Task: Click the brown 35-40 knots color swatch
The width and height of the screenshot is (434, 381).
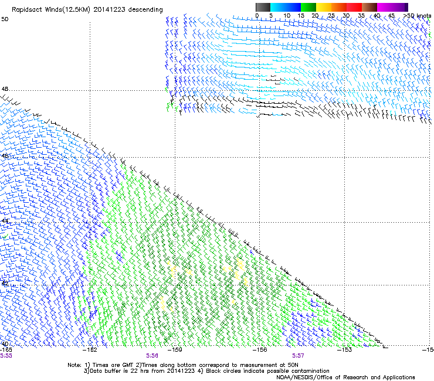Action: pyautogui.click(x=369, y=7)
